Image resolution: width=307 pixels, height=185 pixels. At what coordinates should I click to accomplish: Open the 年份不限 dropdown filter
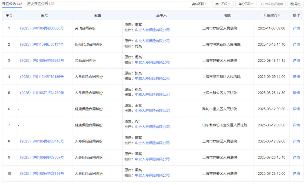pyautogui.click(x=246, y=4)
